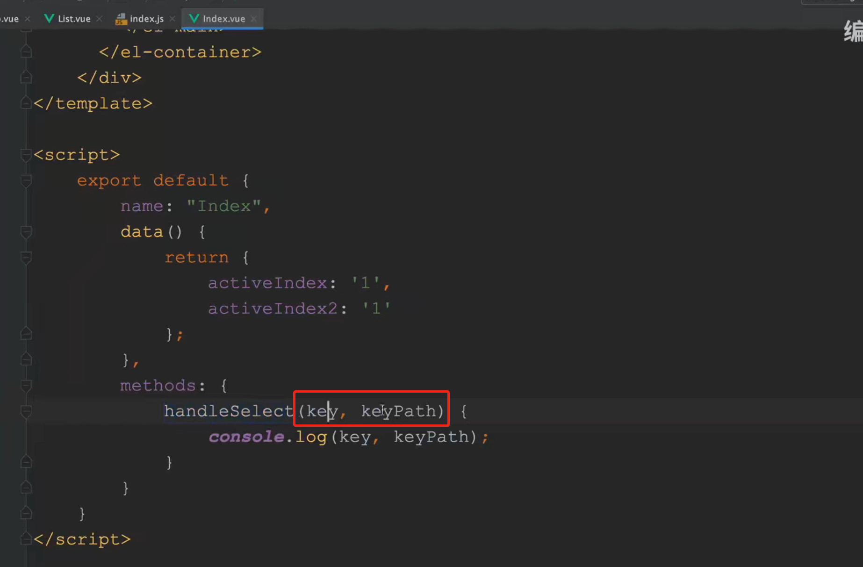Collapse the data() function fold

coord(26,232)
